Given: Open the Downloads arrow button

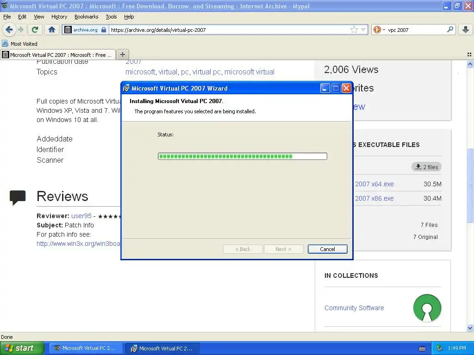Looking at the screenshot, I should click(466, 30).
